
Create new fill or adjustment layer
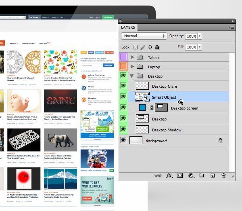(191, 175)
